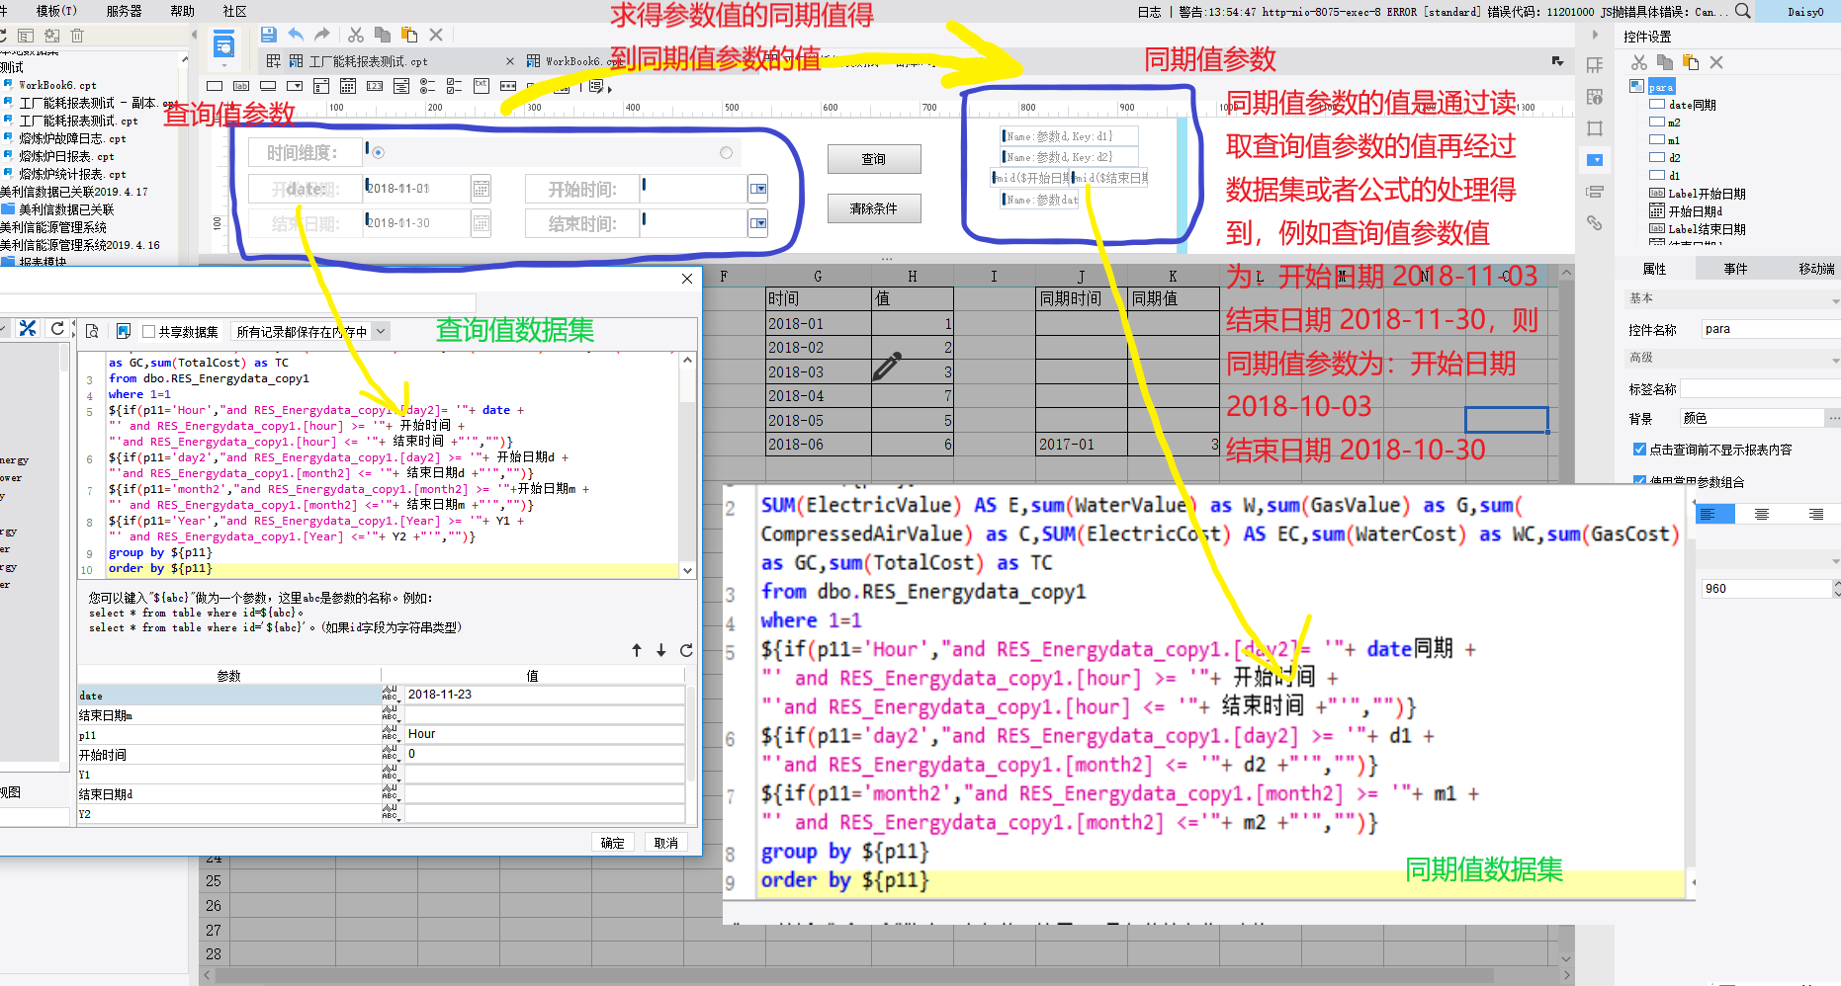Select the first 时间维度 radio button
1841x986 pixels.
(x=378, y=152)
